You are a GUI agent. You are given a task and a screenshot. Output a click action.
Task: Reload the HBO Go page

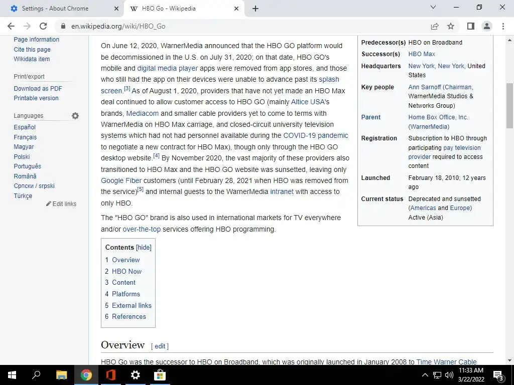43,26
